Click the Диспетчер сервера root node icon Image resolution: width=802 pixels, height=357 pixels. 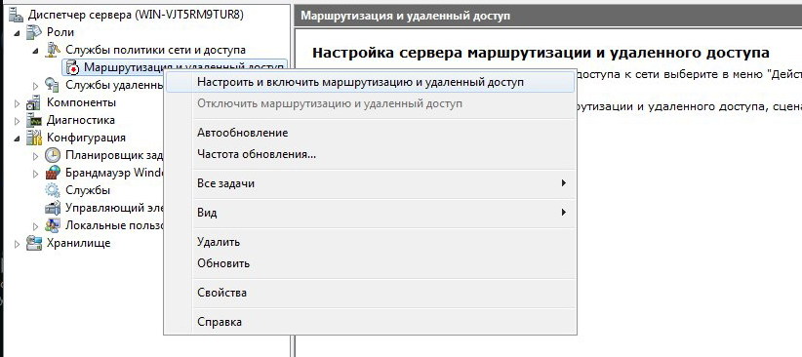pyautogui.click(x=17, y=15)
